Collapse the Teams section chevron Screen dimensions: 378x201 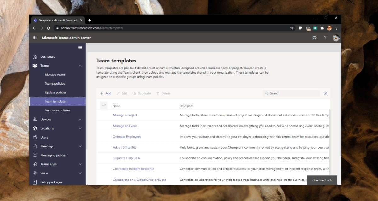[80, 66]
